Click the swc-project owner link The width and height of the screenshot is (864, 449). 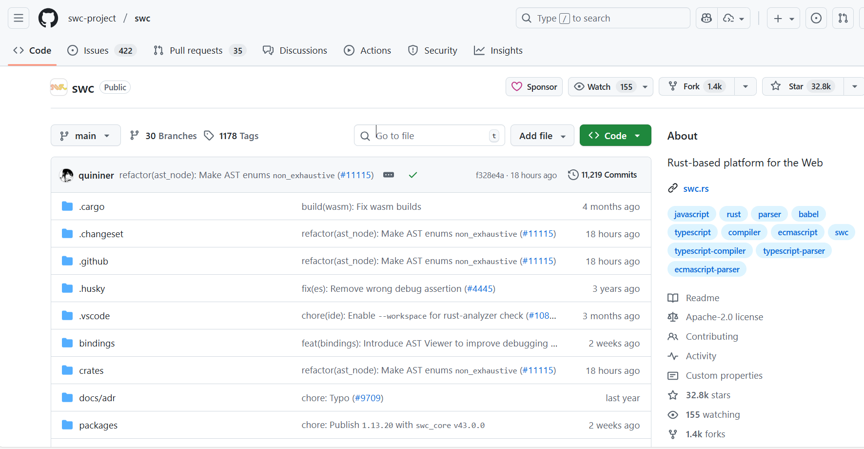tap(92, 18)
